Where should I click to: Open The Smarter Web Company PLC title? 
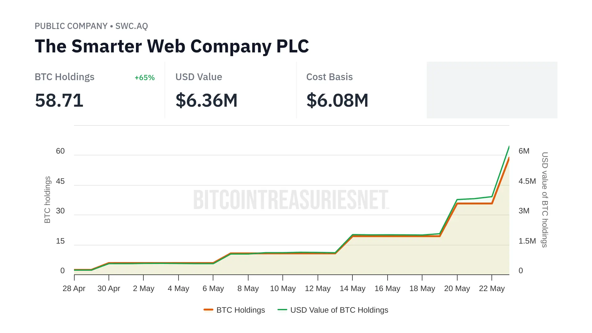tap(172, 46)
